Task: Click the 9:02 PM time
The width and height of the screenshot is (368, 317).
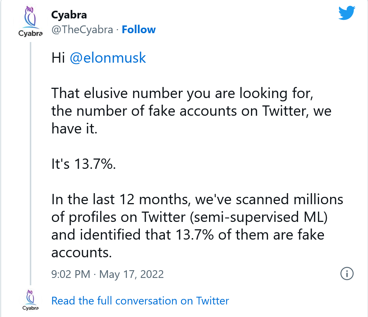Action: (71, 274)
